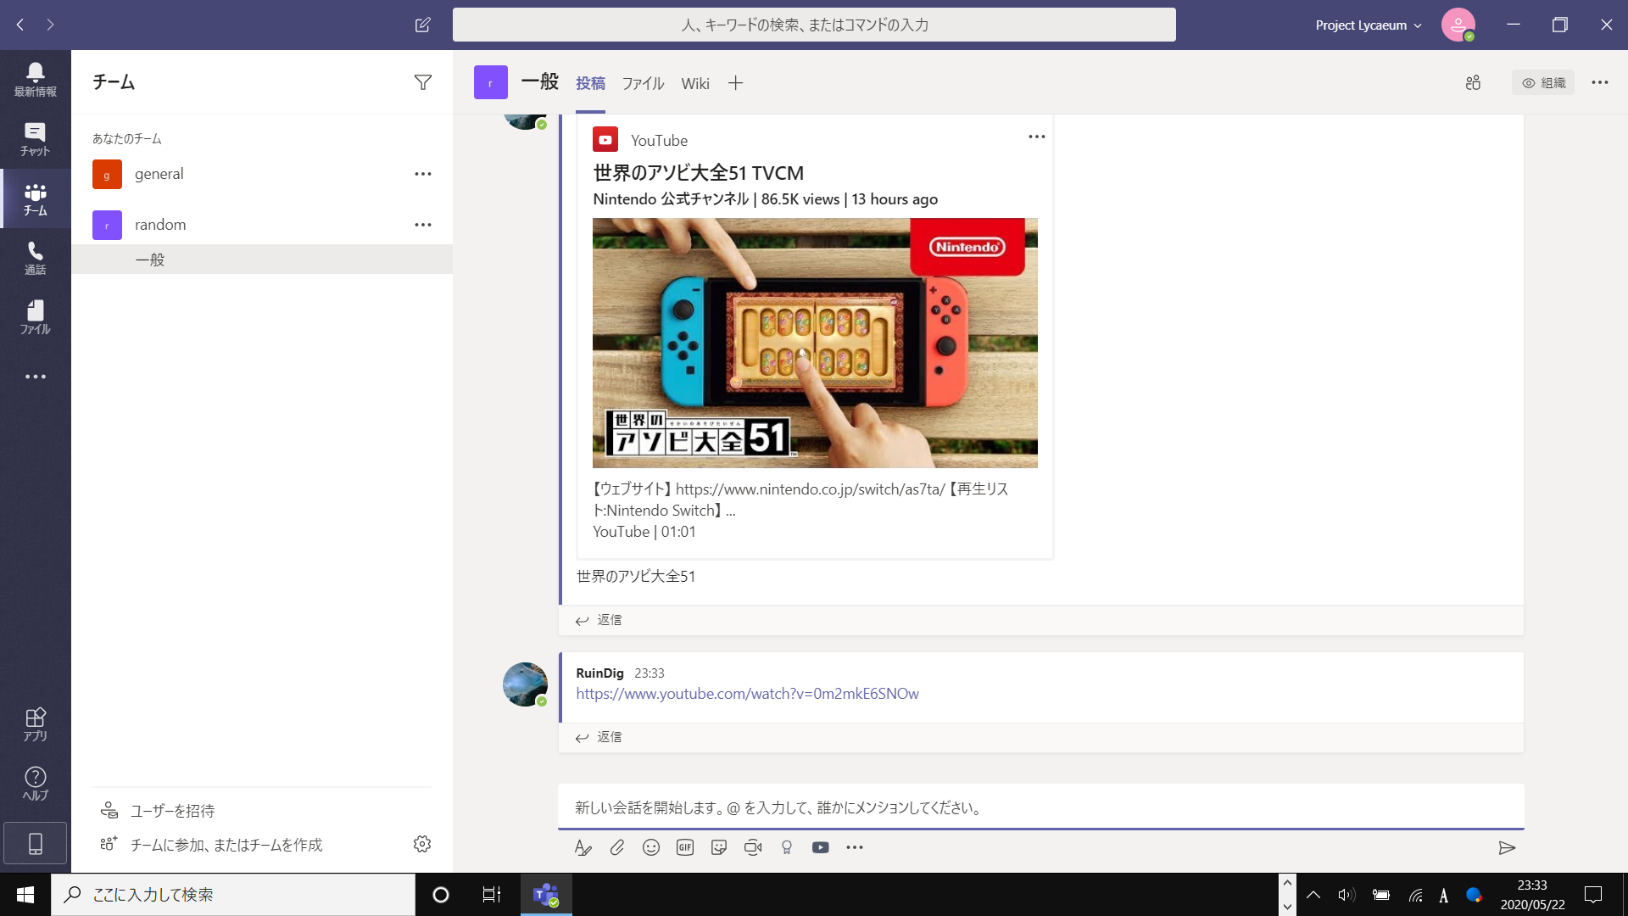The image size is (1628, 916).
Task: Toggle the 組織 eye visibility button
Action: coord(1542,82)
